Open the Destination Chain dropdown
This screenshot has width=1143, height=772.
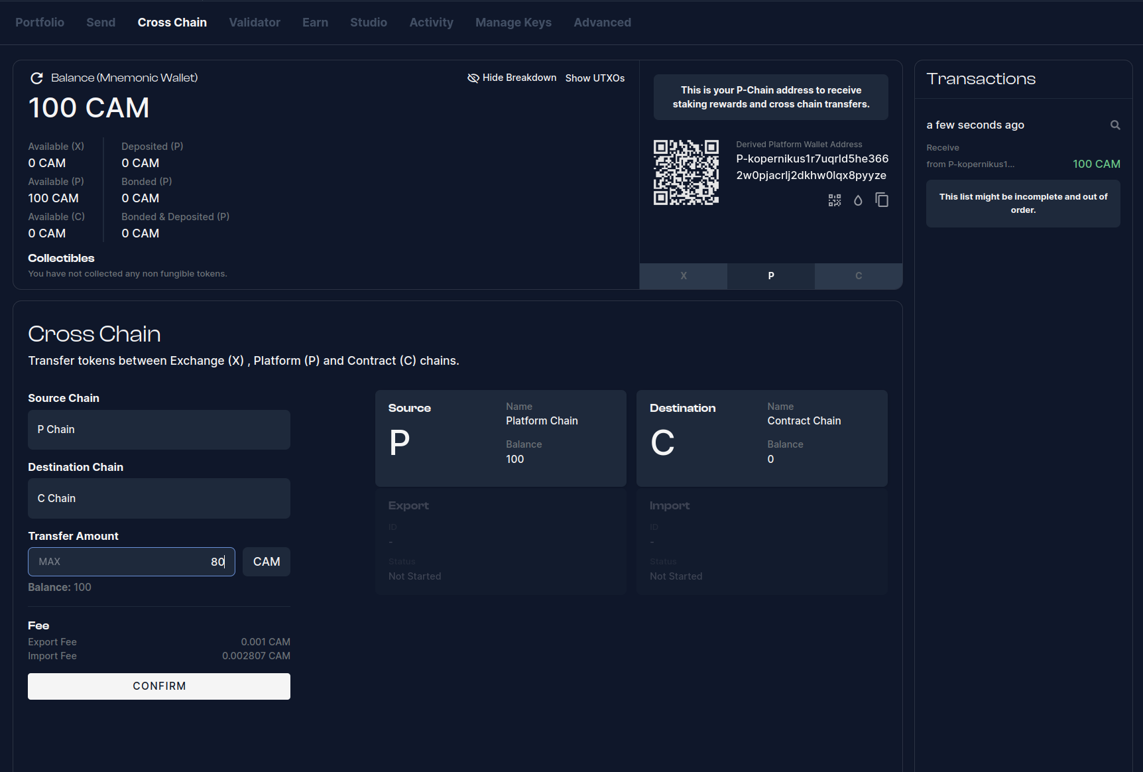tap(159, 499)
